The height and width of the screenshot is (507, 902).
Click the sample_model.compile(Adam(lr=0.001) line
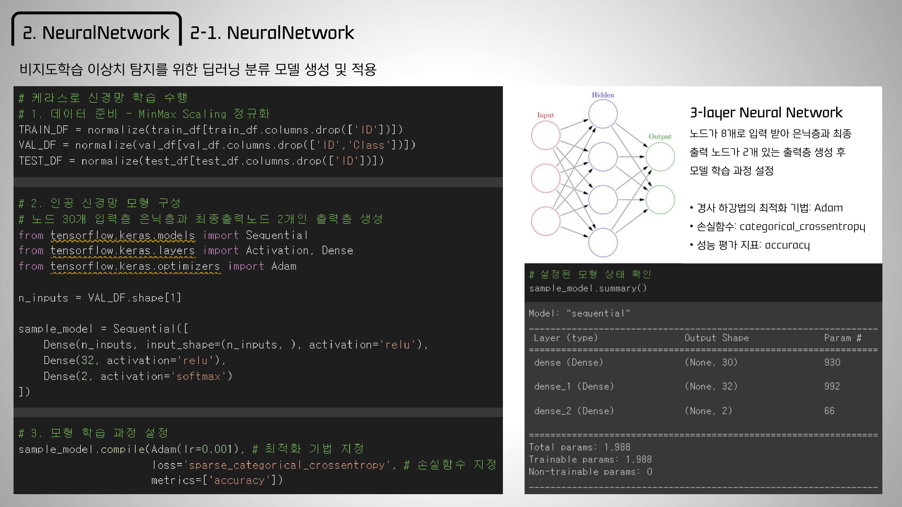(x=191, y=449)
